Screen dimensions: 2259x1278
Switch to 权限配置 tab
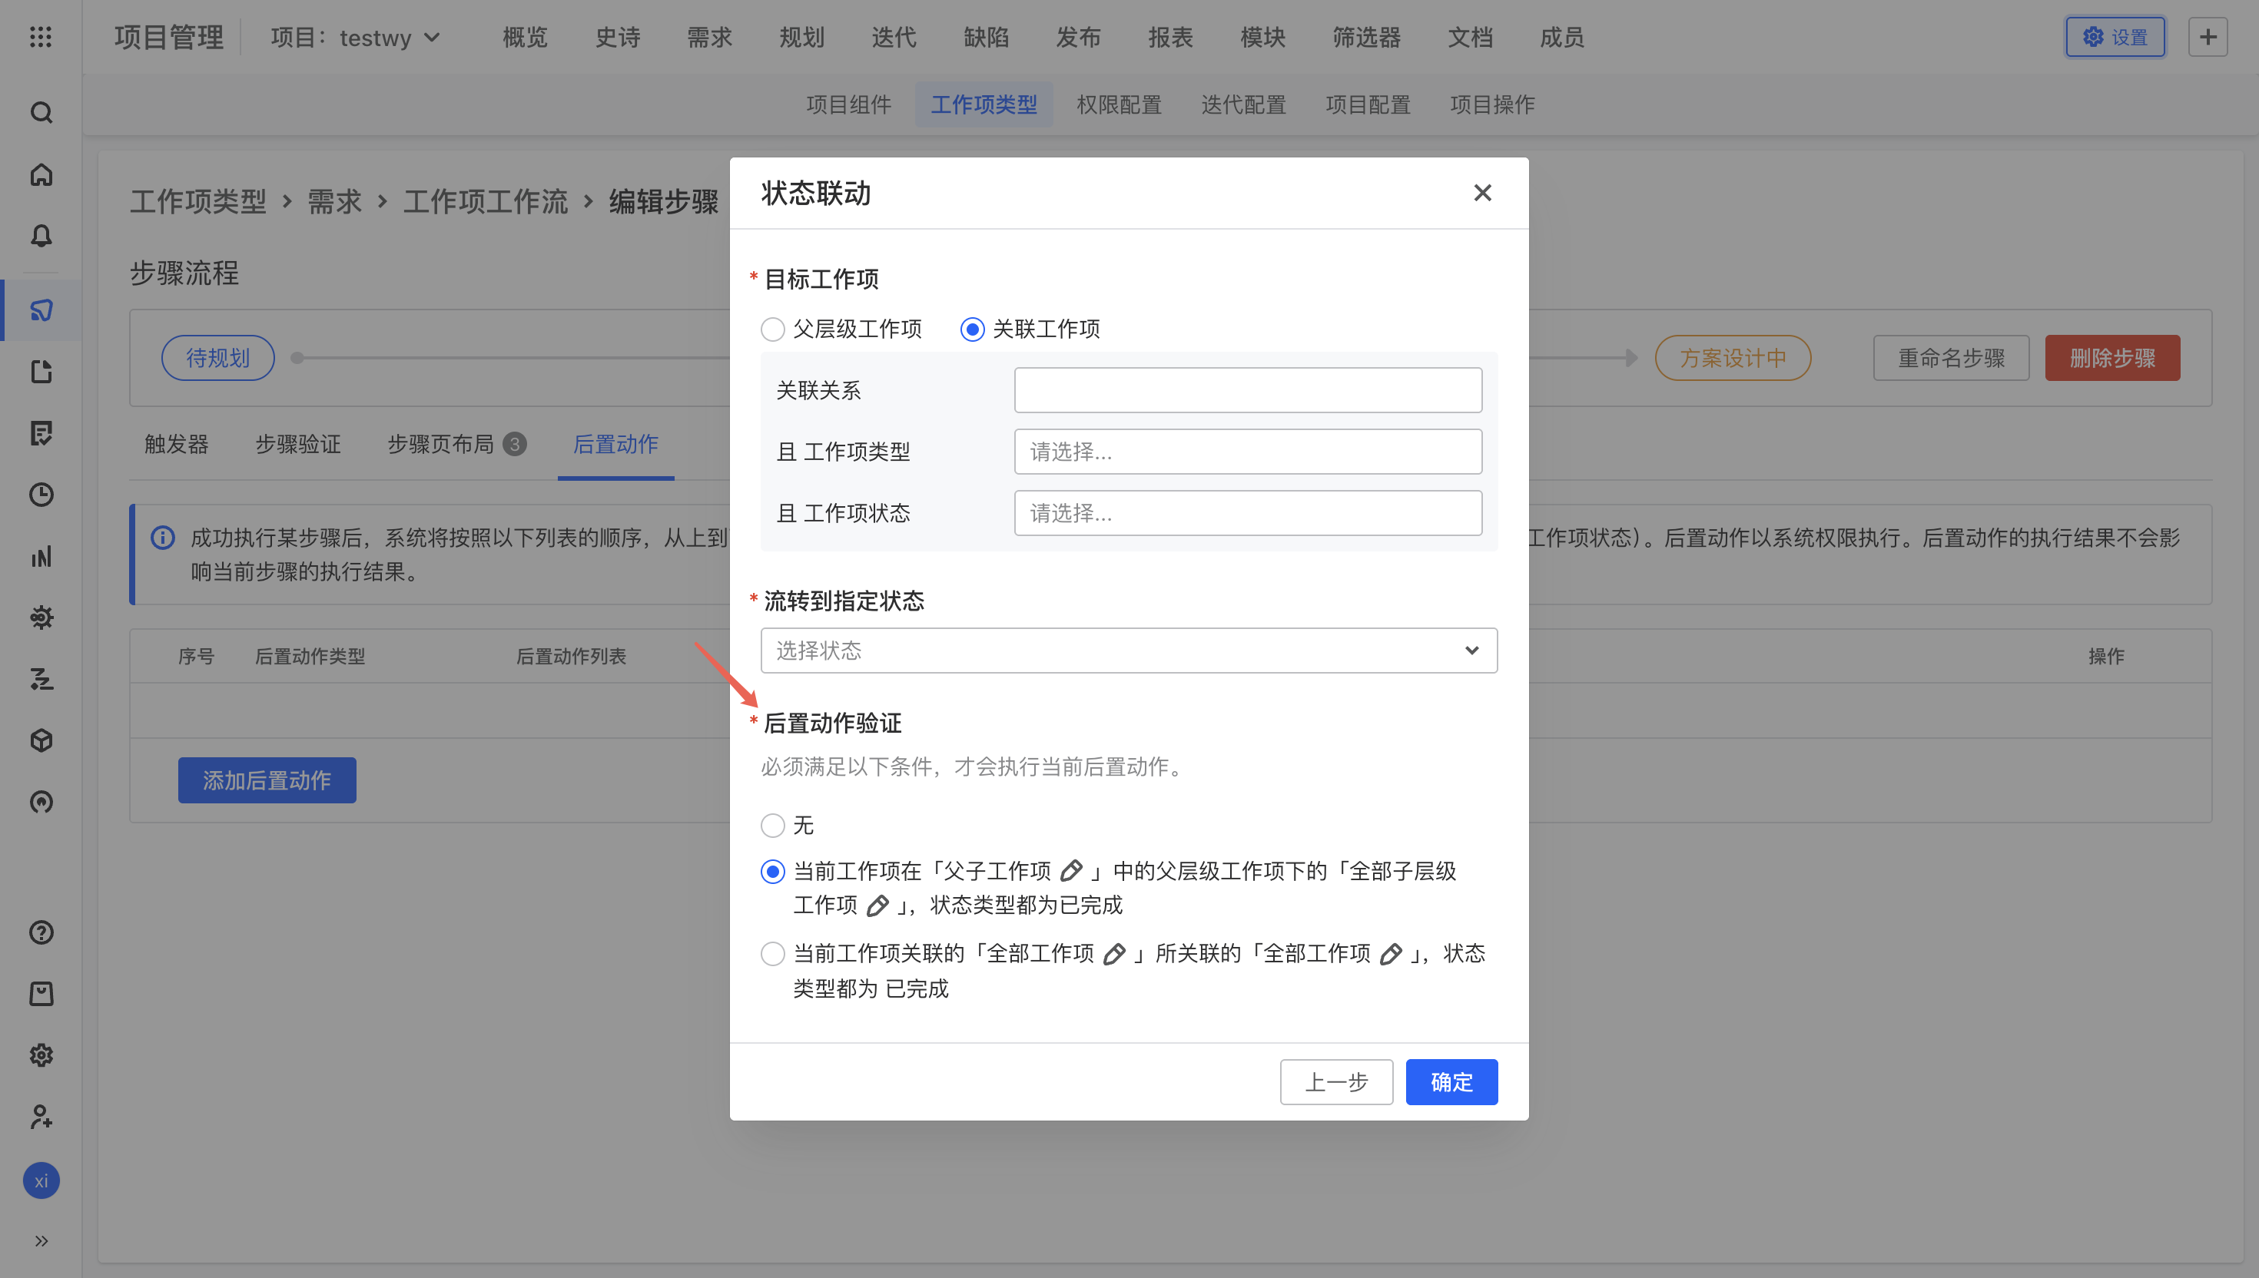click(x=1119, y=104)
